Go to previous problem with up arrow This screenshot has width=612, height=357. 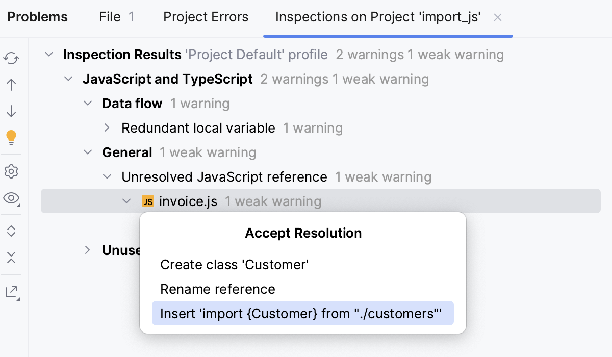tap(11, 85)
